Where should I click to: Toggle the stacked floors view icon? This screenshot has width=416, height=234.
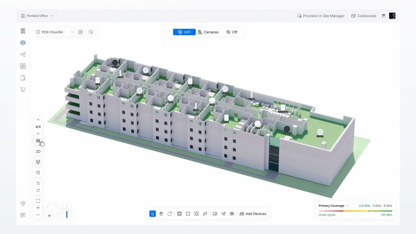point(38,141)
